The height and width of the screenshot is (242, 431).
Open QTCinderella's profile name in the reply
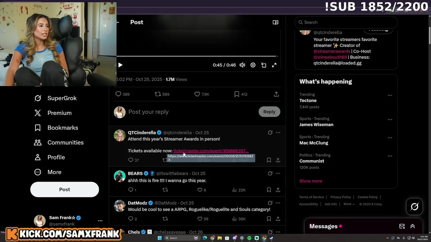[x=142, y=132]
